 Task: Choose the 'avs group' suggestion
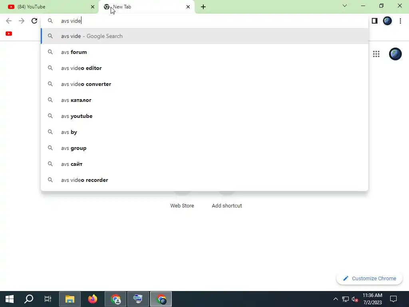(x=204, y=148)
